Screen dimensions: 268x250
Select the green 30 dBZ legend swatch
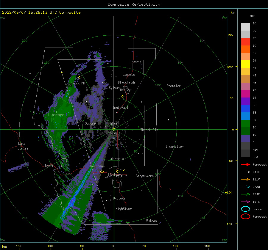point(245,123)
